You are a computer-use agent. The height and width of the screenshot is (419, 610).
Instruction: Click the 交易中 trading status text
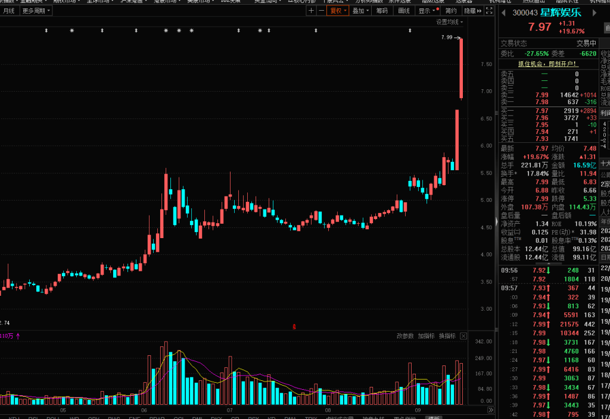(x=586, y=43)
